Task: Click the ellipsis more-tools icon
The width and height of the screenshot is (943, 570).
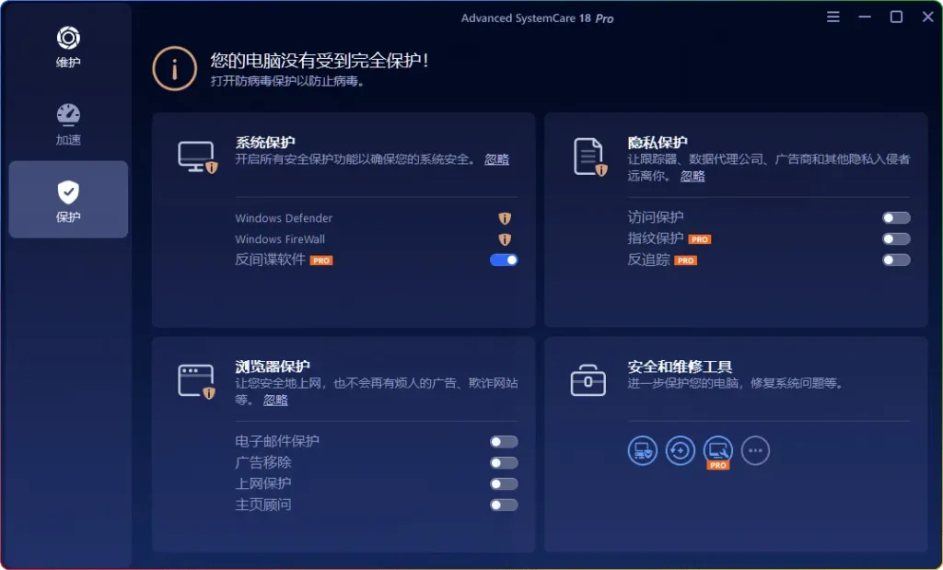Action: pyautogui.click(x=755, y=450)
